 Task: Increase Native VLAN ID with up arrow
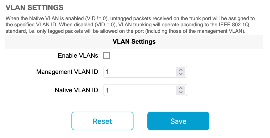coord(180,88)
